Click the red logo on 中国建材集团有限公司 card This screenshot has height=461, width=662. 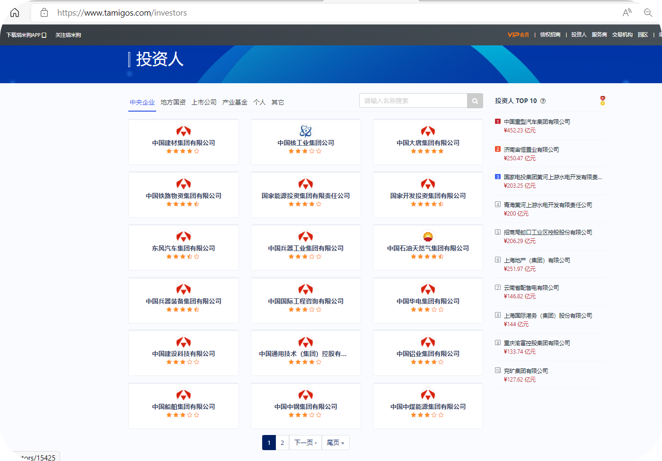pos(184,131)
